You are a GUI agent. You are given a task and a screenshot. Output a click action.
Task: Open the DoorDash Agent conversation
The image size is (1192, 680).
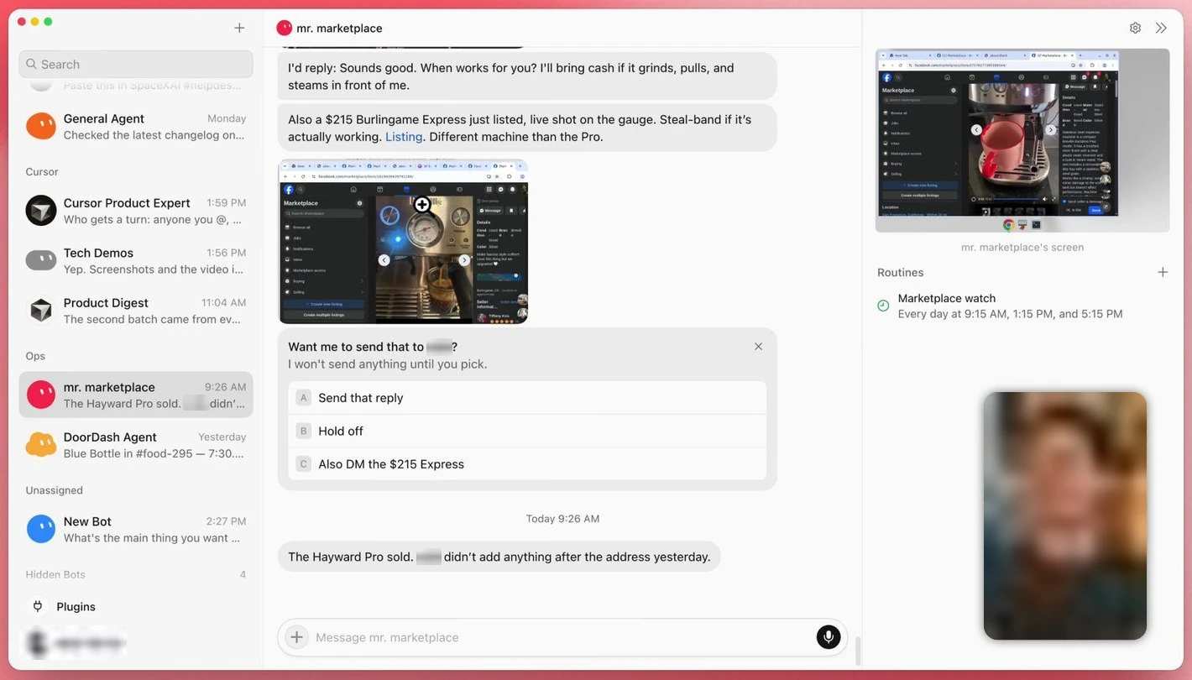(x=135, y=445)
